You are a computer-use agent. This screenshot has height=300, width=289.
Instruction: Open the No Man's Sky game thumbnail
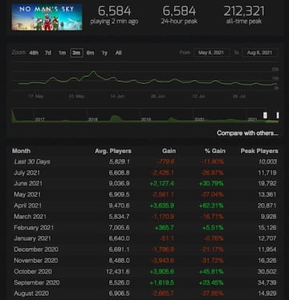(47, 17)
